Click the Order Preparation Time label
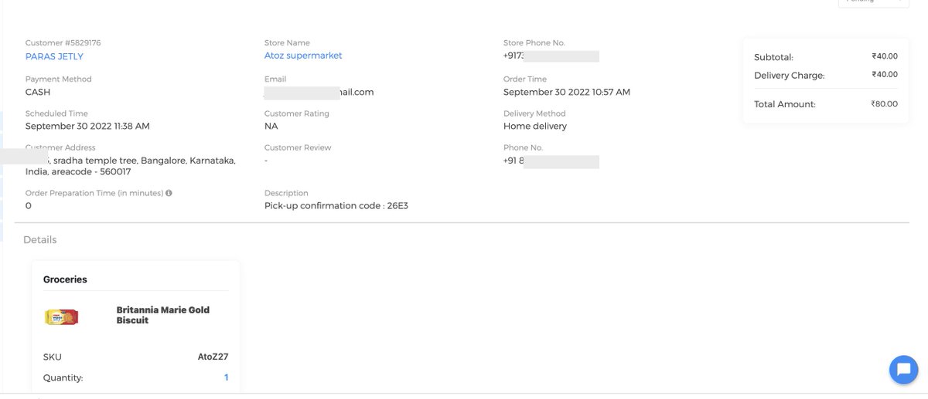Screen dimensions: 928x399 [94, 193]
